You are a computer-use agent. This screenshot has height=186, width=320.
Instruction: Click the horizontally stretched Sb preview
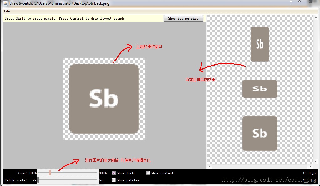click(260, 89)
